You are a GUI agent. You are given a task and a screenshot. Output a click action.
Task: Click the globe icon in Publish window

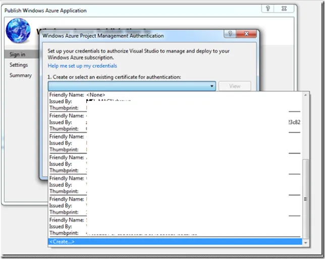tap(18, 30)
